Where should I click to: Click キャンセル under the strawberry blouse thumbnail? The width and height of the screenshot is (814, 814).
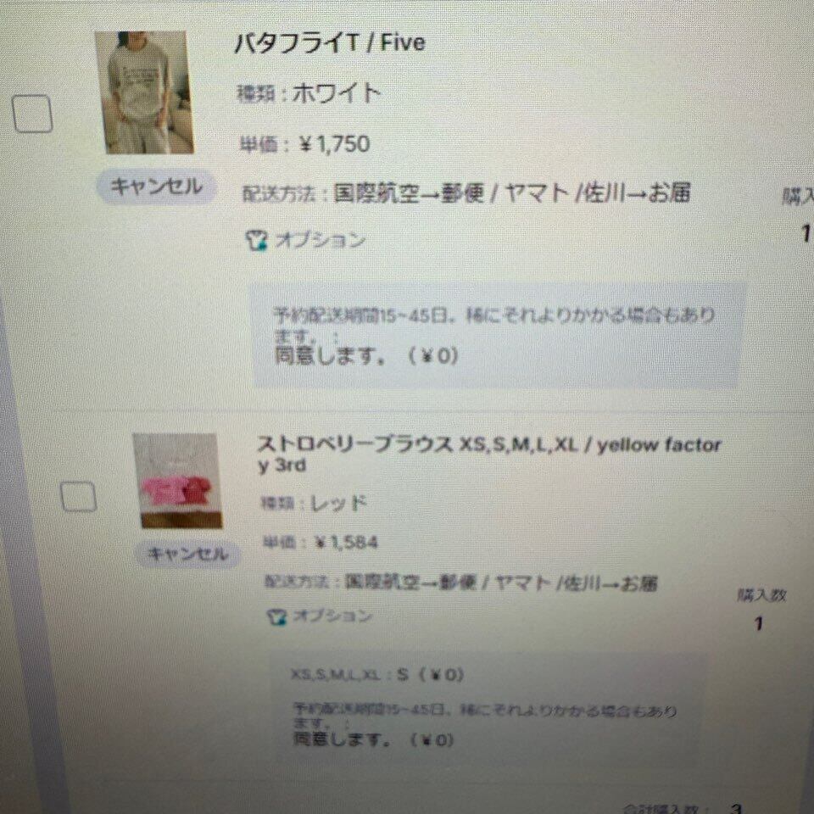(x=187, y=554)
